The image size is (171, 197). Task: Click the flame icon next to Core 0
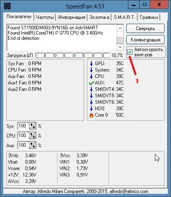point(91,115)
